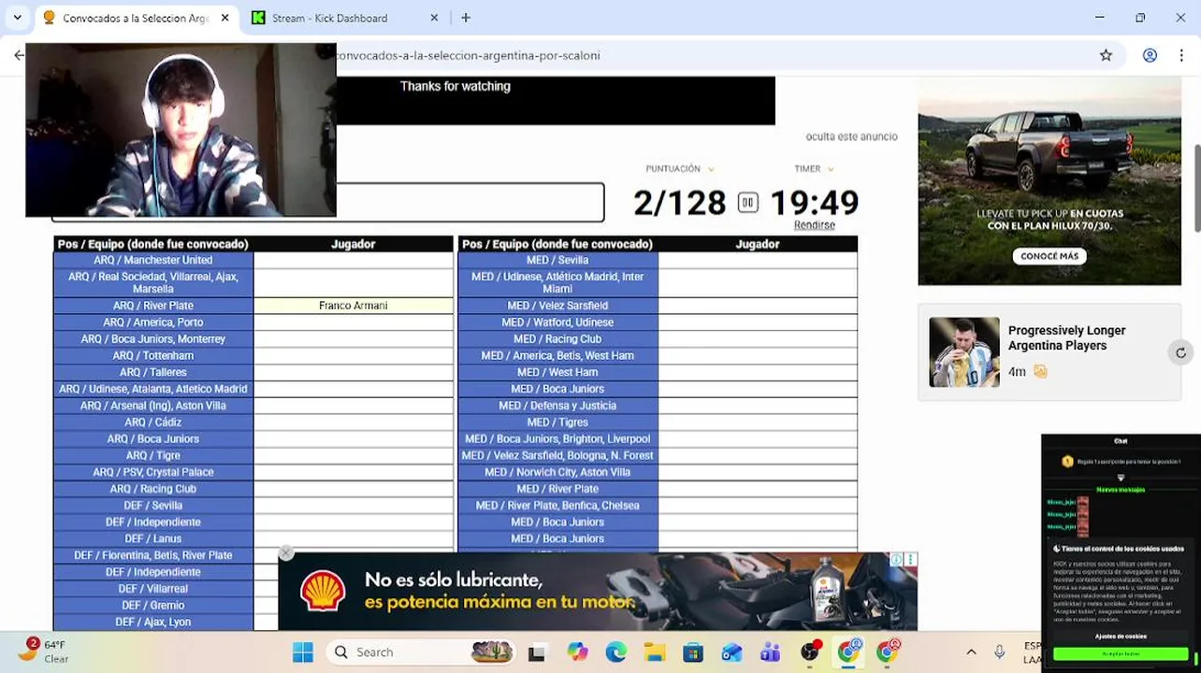Screen dimensions: 1201x673
Task: Click the AdChoices info icon on Shell ad
Action: (x=896, y=560)
